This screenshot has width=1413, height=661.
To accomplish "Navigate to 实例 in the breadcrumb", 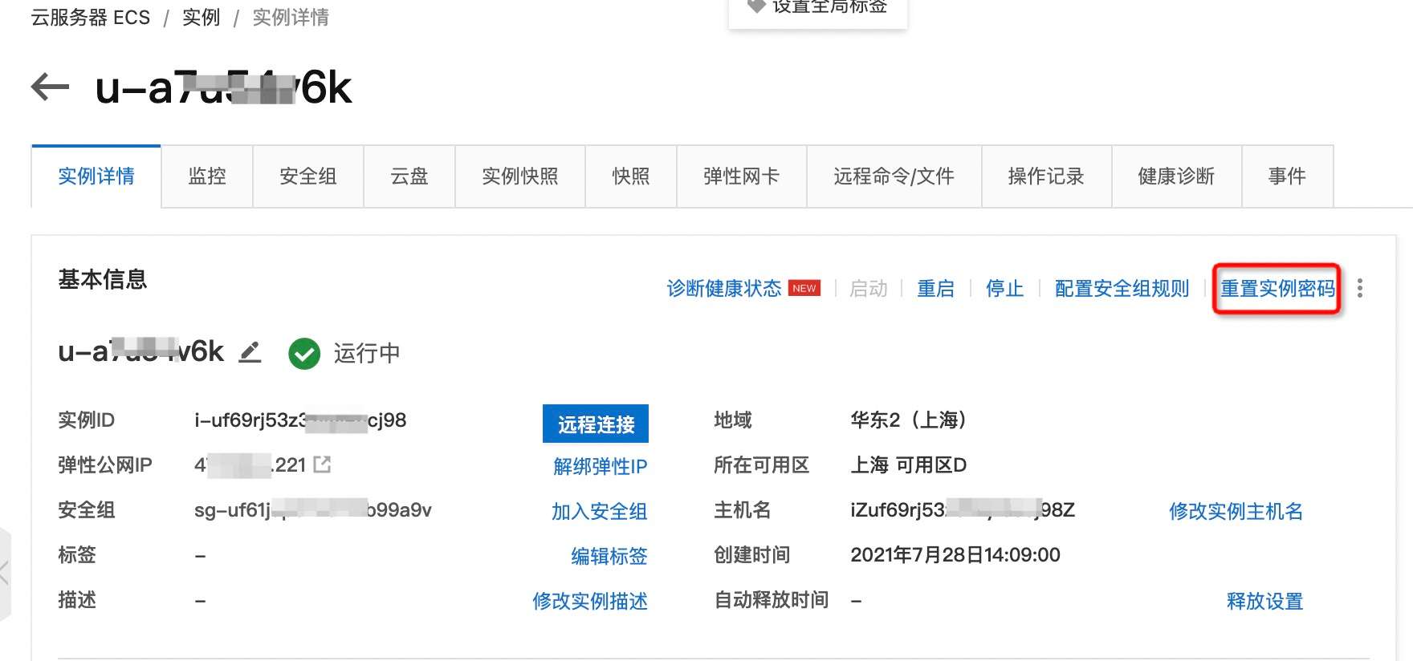I will (201, 18).
